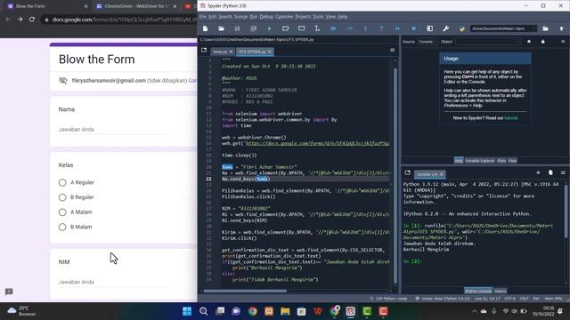Click the Nama answer input field
This screenshot has height=320, width=570.
point(113,130)
